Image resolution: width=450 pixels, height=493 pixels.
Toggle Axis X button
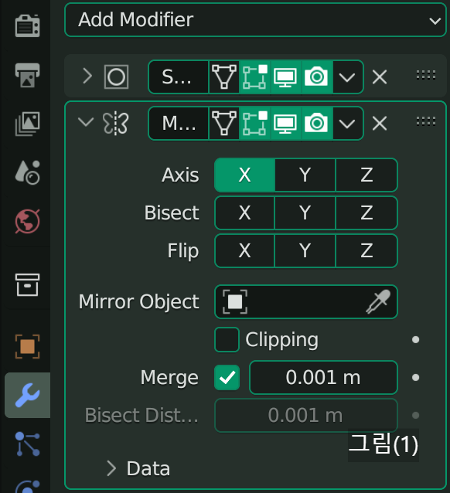[x=244, y=175]
